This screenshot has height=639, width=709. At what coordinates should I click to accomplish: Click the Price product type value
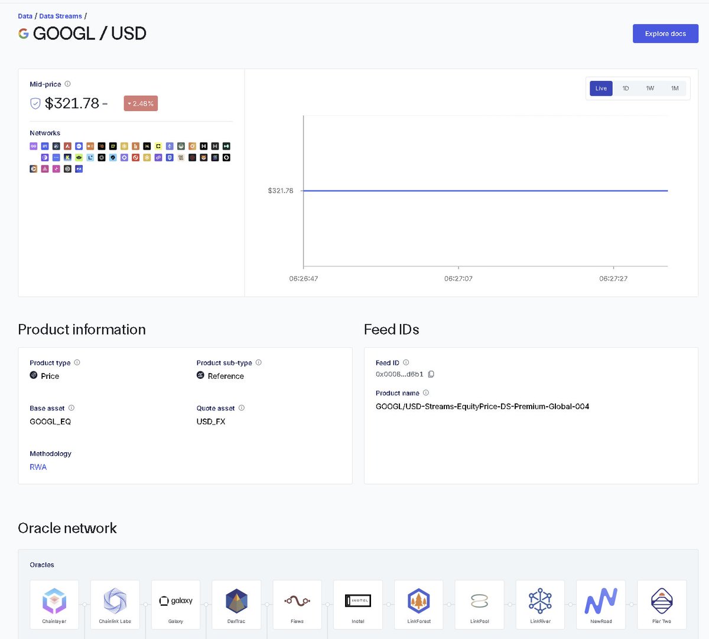(x=50, y=376)
